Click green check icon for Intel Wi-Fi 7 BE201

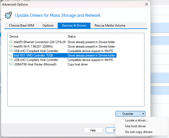pyautogui.click(x=11, y=46)
